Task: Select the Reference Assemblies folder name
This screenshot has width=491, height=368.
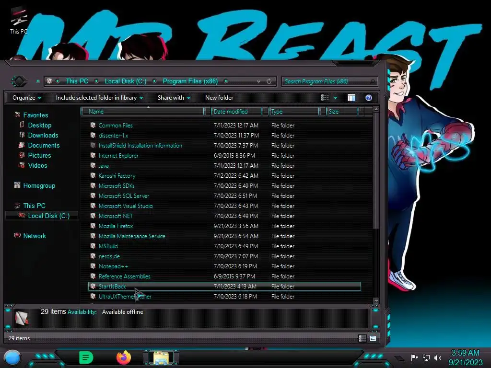Action: pos(124,276)
